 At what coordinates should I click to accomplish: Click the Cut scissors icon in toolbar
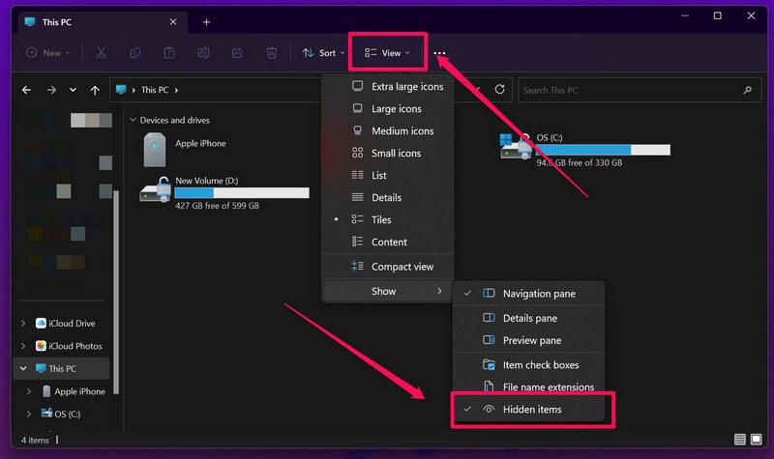(102, 53)
